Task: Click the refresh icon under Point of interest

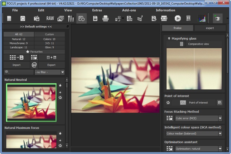Action: (168, 103)
